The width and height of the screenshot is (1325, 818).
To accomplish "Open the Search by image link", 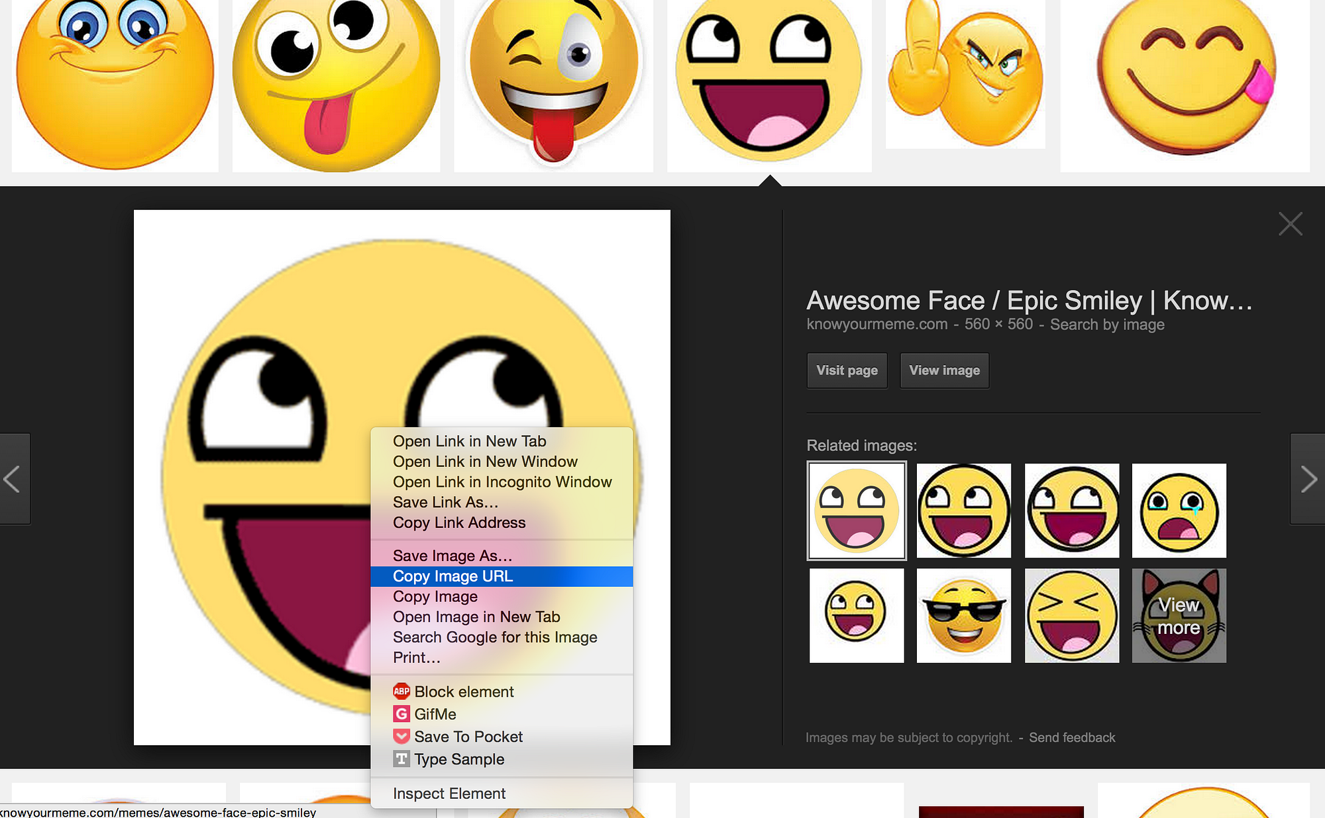I will [x=1106, y=325].
